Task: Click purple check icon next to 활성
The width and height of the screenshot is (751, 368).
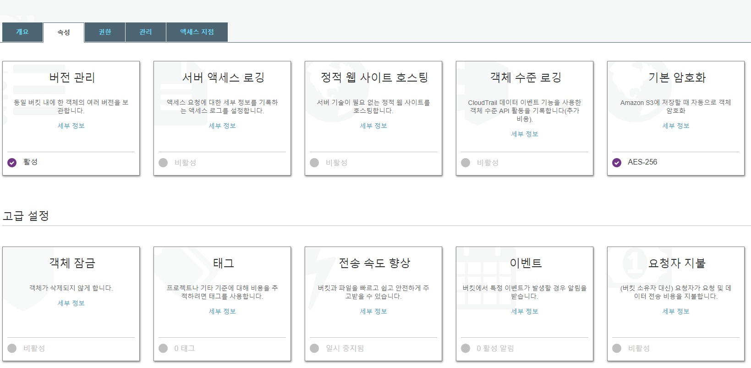Action: pos(12,163)
